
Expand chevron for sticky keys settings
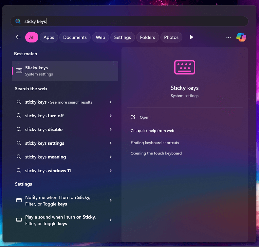[110, 143]
